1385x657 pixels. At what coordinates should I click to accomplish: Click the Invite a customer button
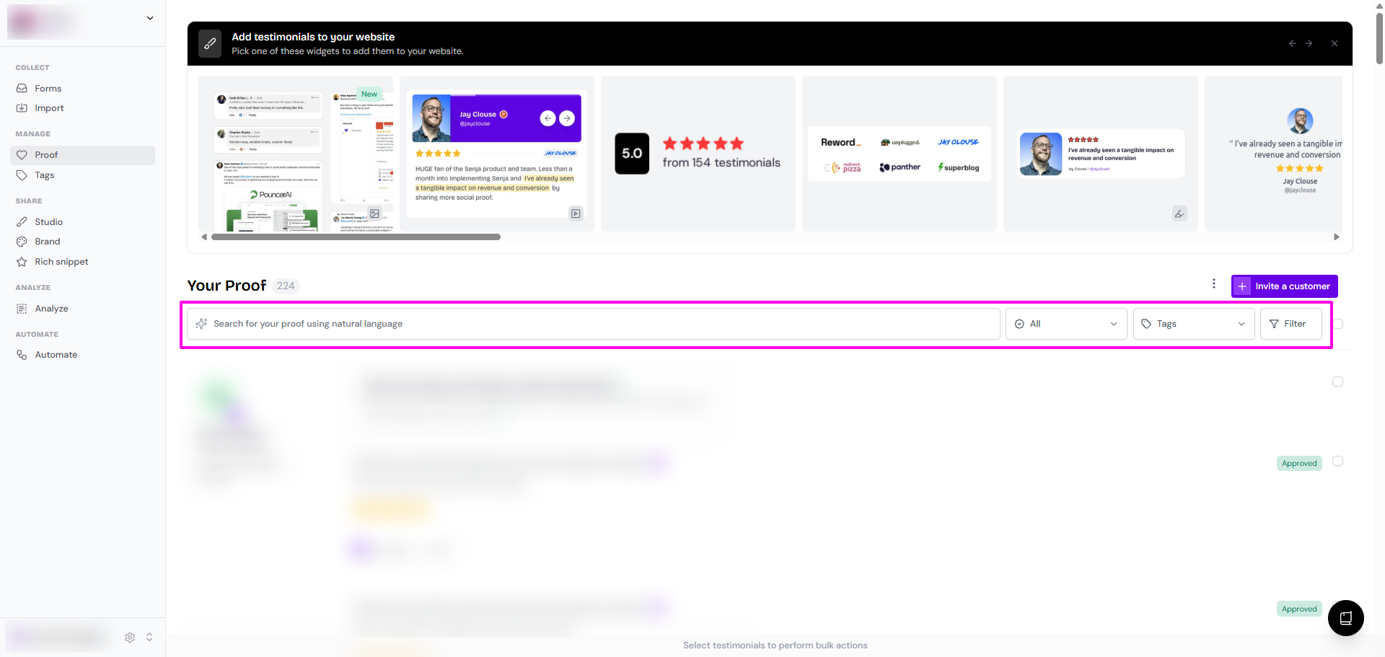point(1284,286)
